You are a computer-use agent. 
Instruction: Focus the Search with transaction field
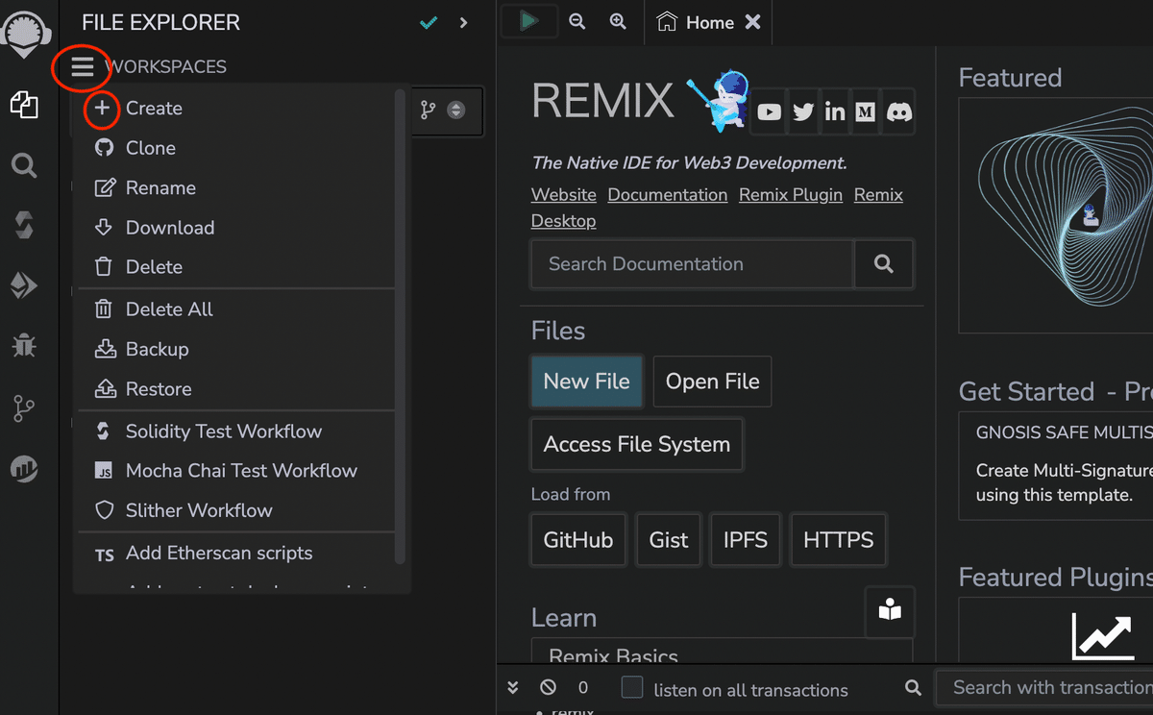pos(1045,687)
